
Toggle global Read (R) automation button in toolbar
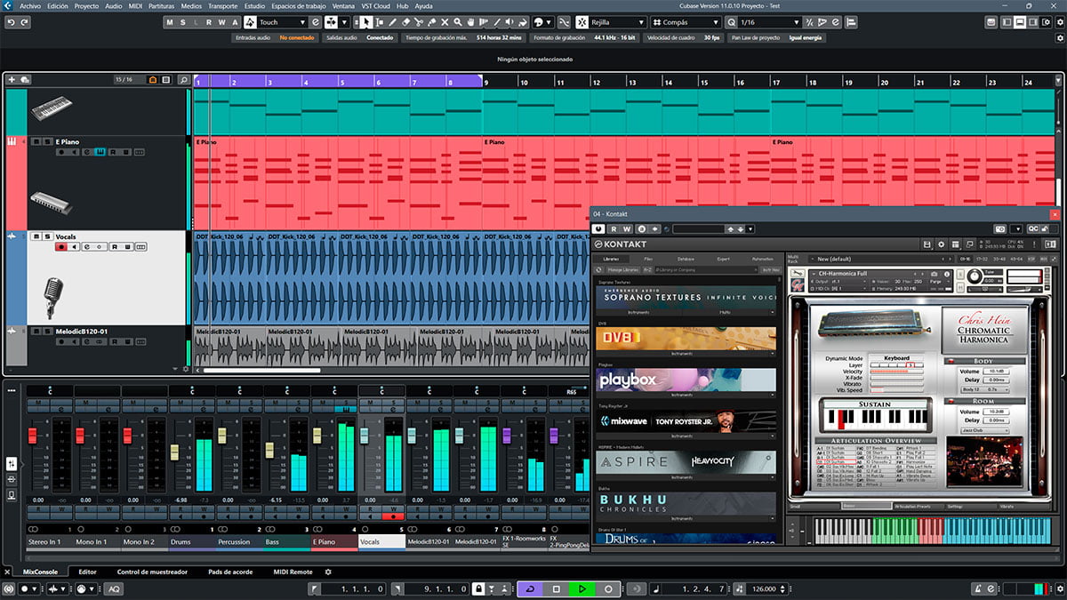(x=209, y=22)
